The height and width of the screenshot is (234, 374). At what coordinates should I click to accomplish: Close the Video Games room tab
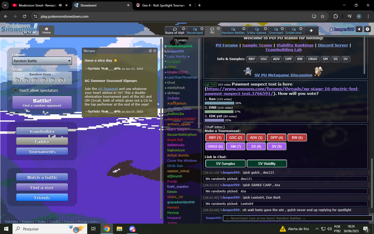point(265,29)
